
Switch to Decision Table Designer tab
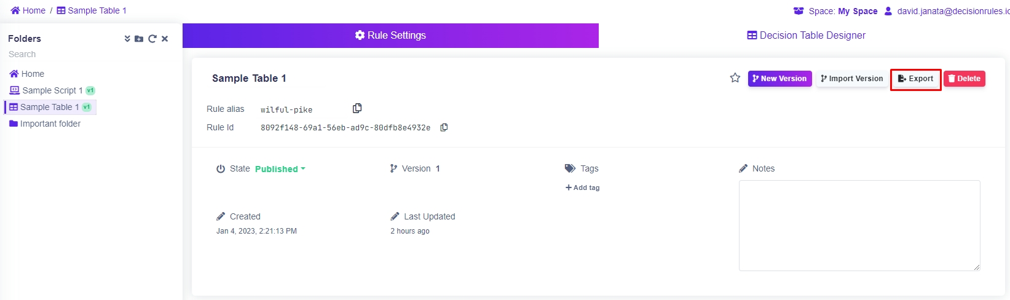pos(805,36)
